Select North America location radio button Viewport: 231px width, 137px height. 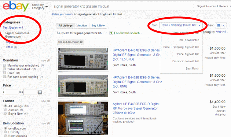[5, 136]
